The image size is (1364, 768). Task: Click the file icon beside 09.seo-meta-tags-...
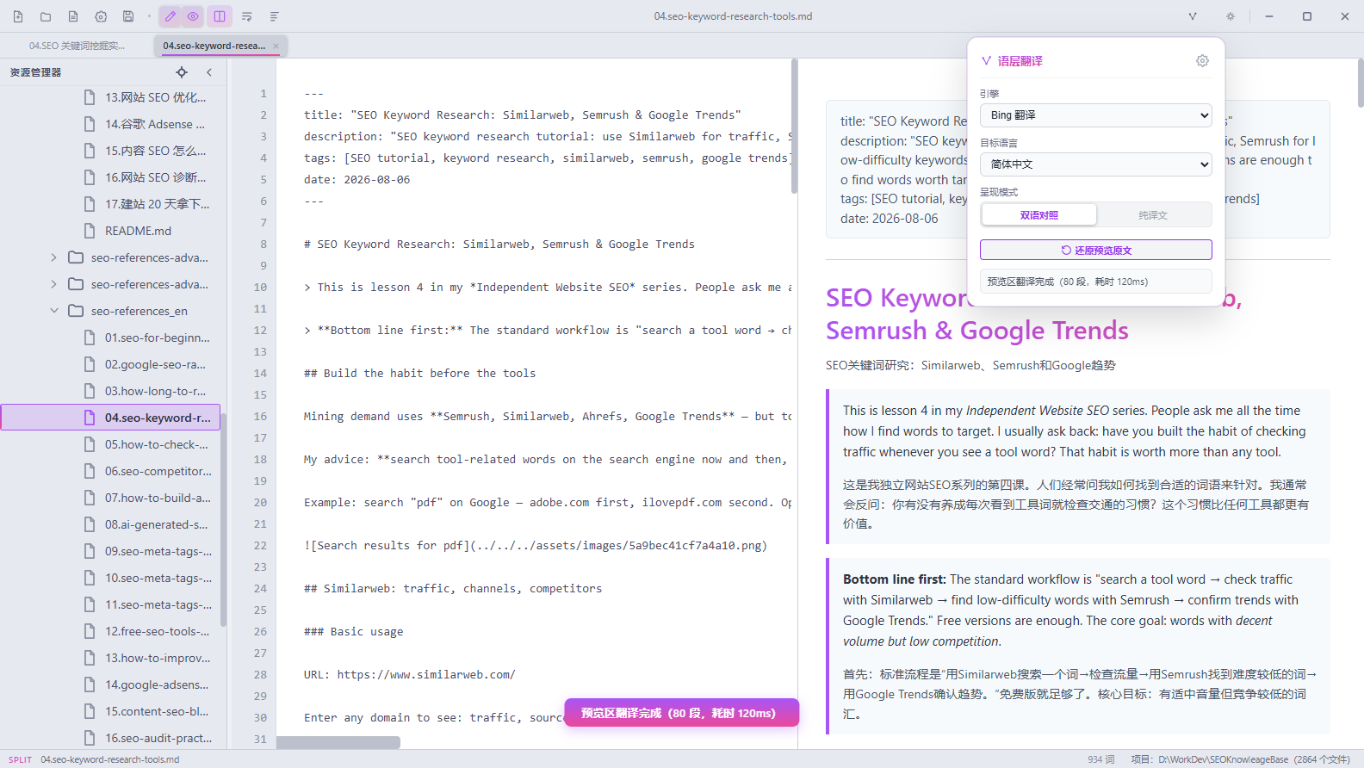pos(90,551)
